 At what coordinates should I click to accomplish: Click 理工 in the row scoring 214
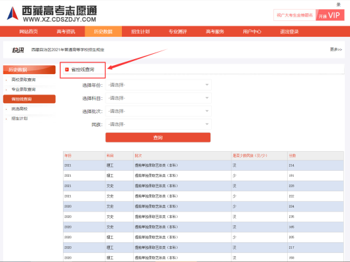pyautogui.click(x=110, y=165)
